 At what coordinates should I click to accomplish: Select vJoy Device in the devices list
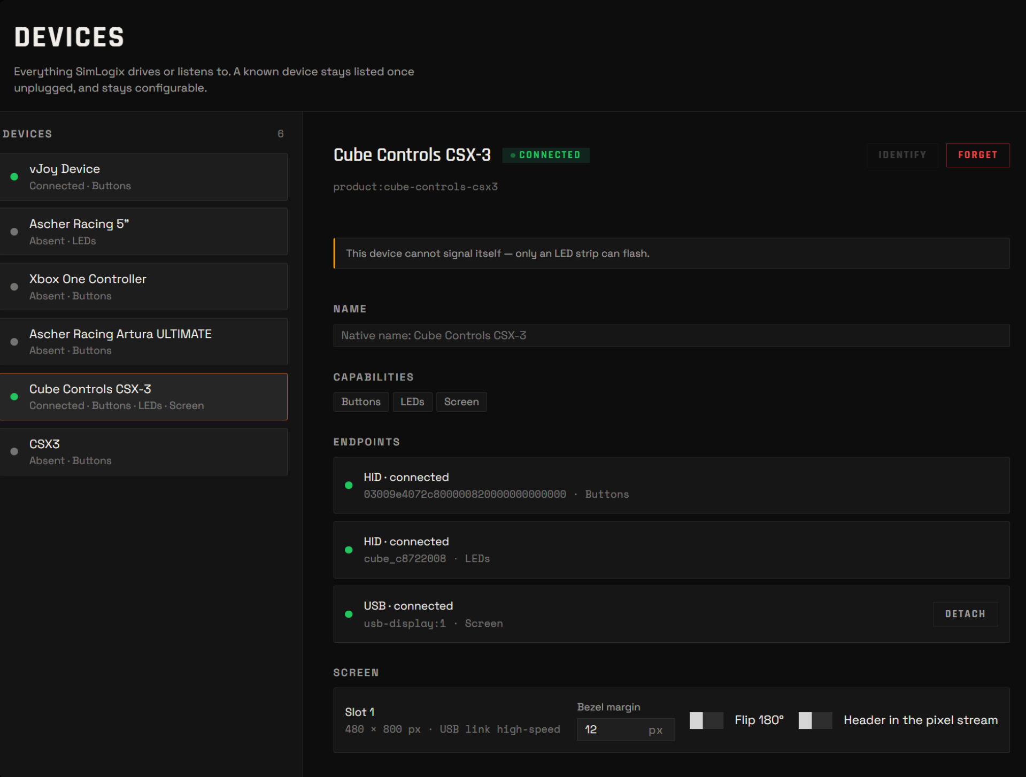143,177
